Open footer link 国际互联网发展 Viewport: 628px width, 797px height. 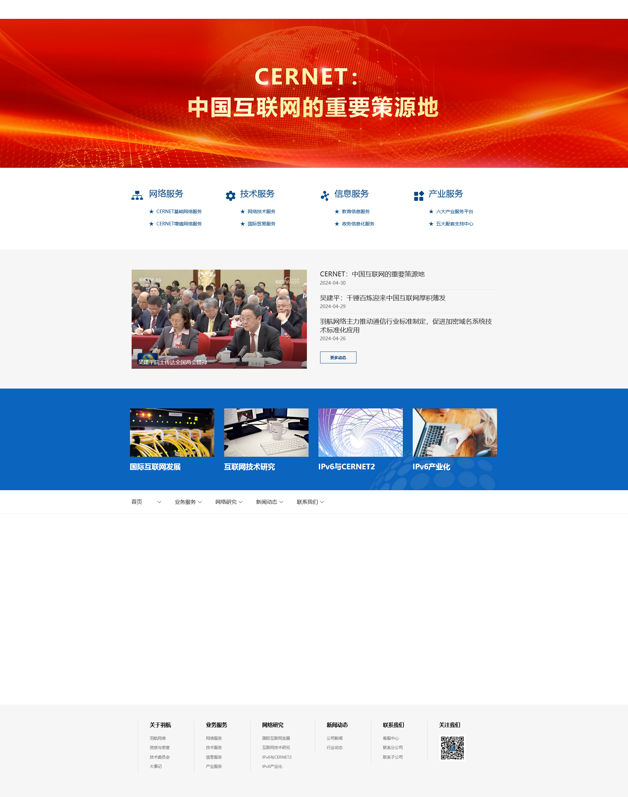(x=276, y=738)
